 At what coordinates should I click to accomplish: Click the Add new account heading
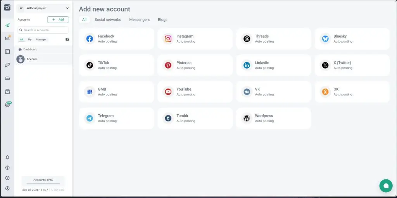(x=105, y=9)
